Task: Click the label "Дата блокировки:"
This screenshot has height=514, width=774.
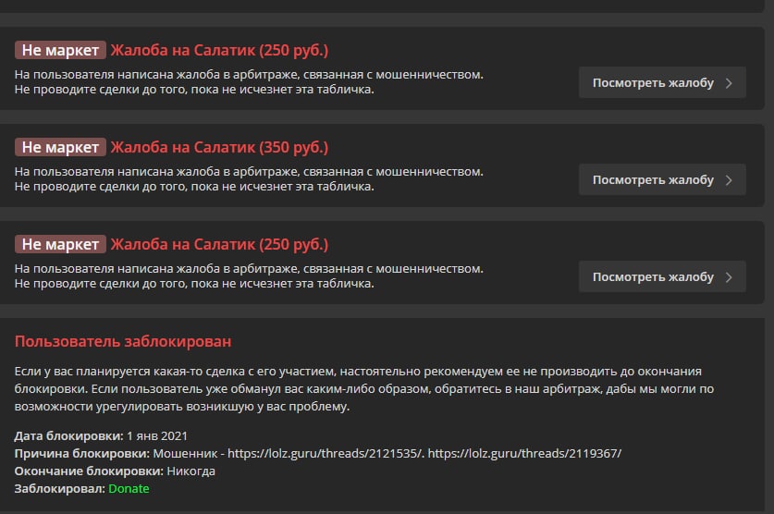Action: pos(68,436)
